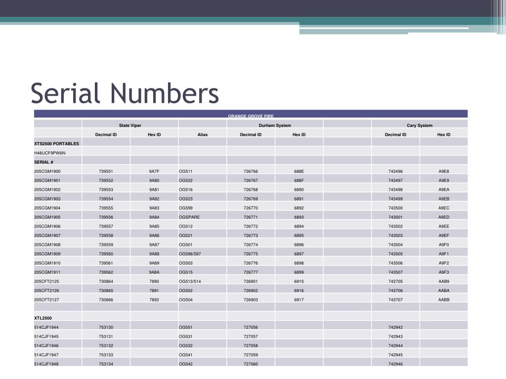Select alias OG522
This screenshot has height=379, width=506.
(186, 181)
